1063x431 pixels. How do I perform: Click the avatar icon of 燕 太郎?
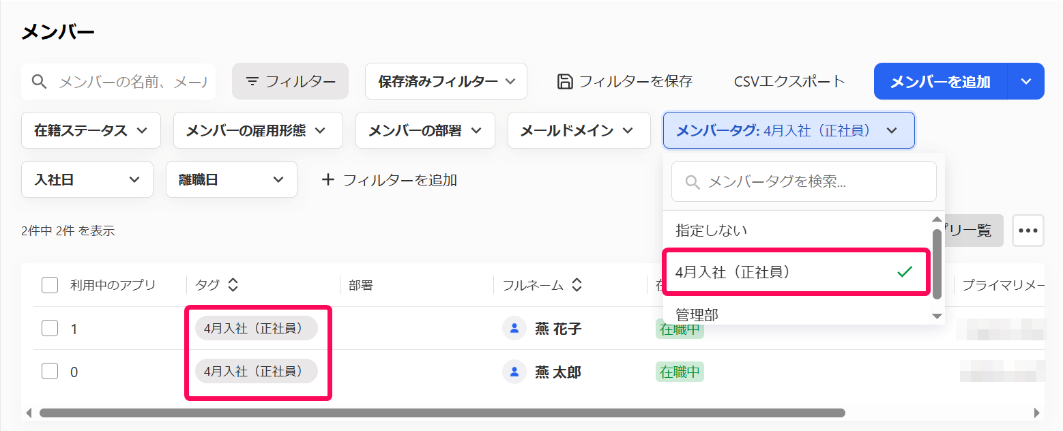click(x=514, y=372)
